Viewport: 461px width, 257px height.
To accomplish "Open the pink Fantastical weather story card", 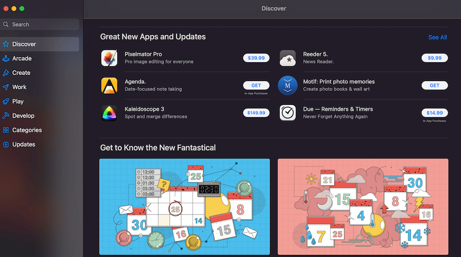I will point(363,207).
